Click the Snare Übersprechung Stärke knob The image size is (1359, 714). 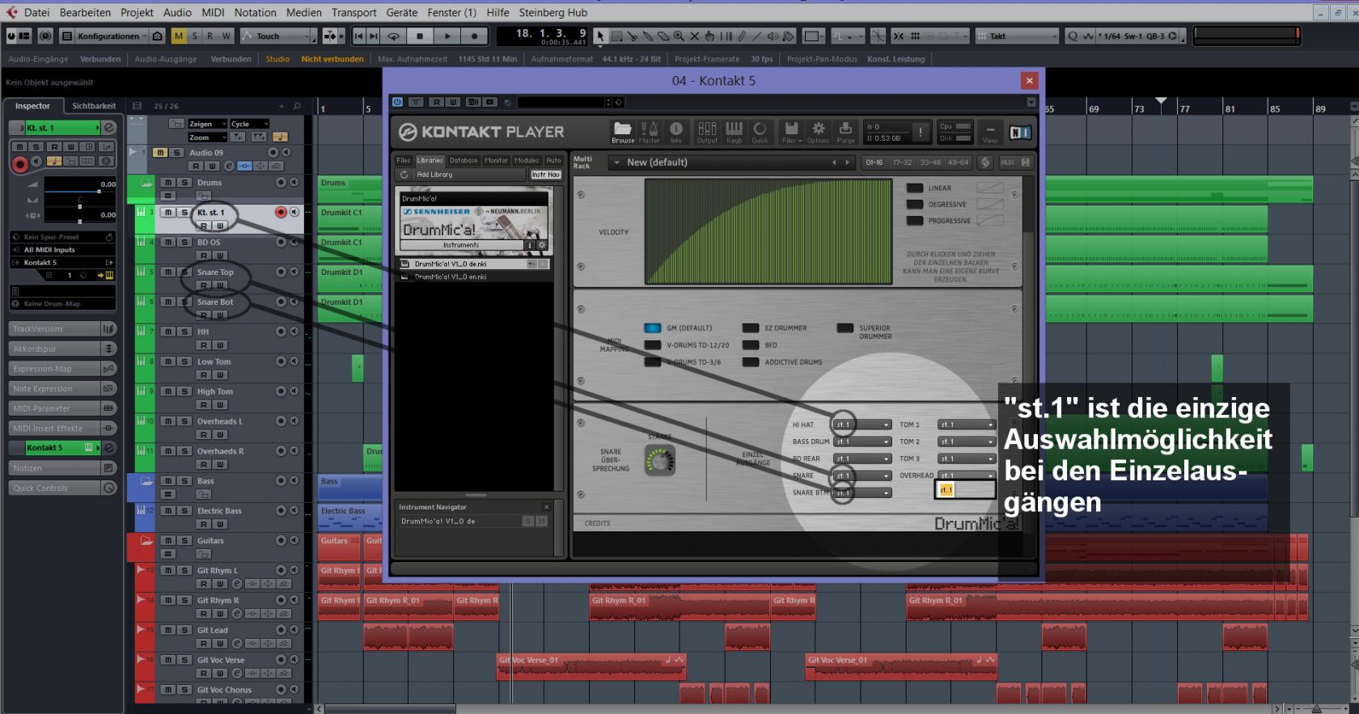(659, 461)
